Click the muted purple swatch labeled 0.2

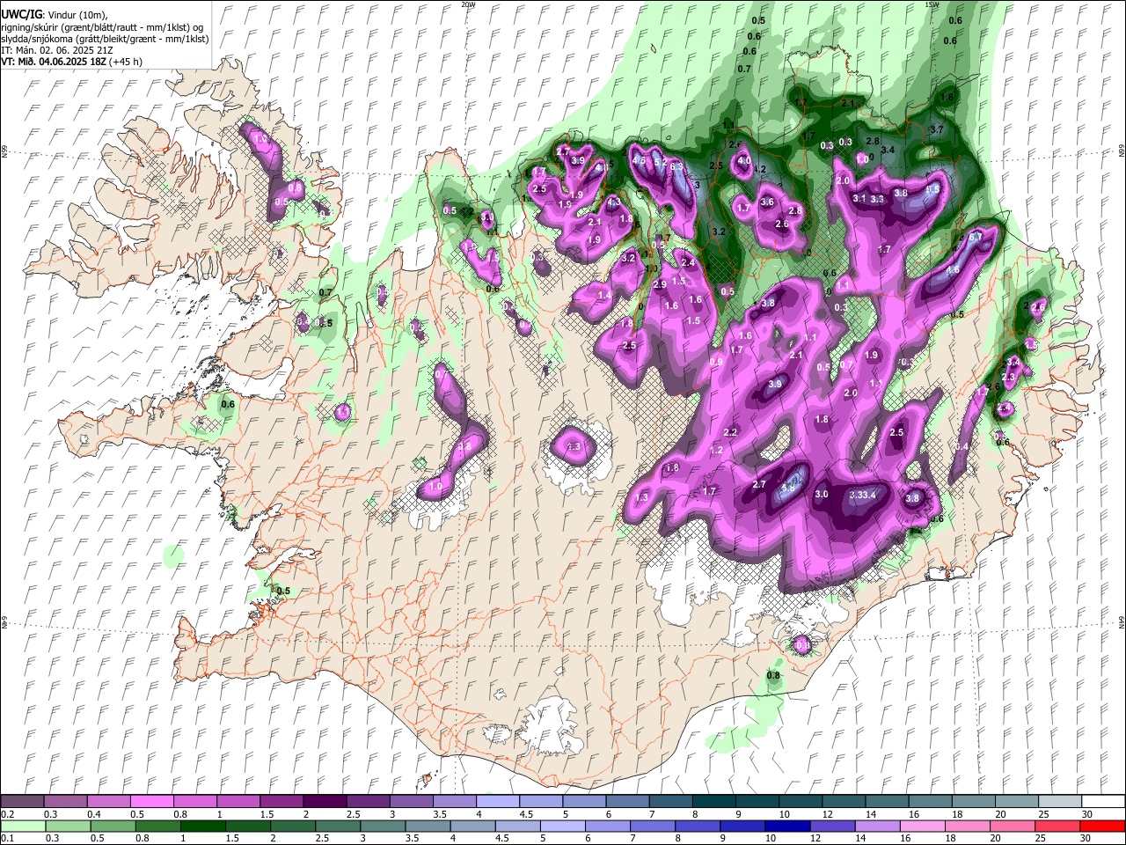click(22, 802)
